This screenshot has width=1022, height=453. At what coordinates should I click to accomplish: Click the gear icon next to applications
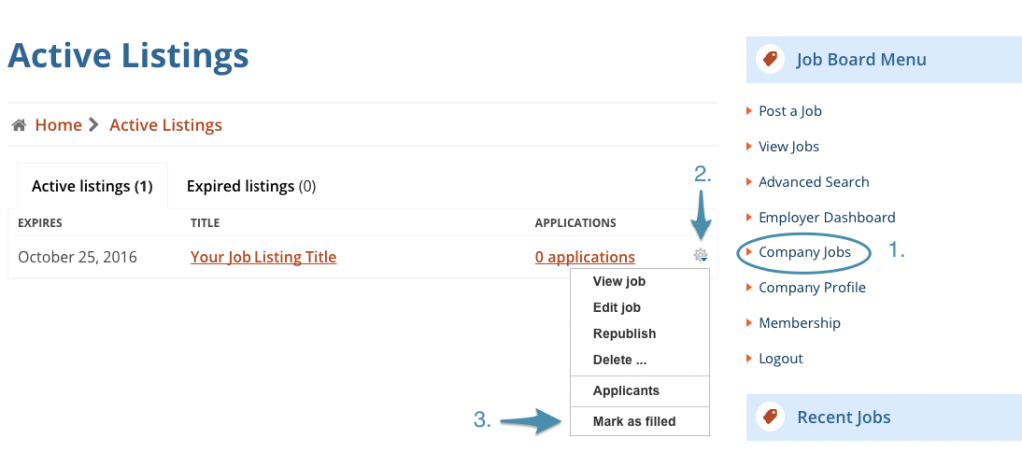(701, 256)
